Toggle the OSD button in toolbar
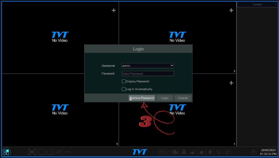Image resolution: width=279 pixels, height=158 pixels. [67, 152]
